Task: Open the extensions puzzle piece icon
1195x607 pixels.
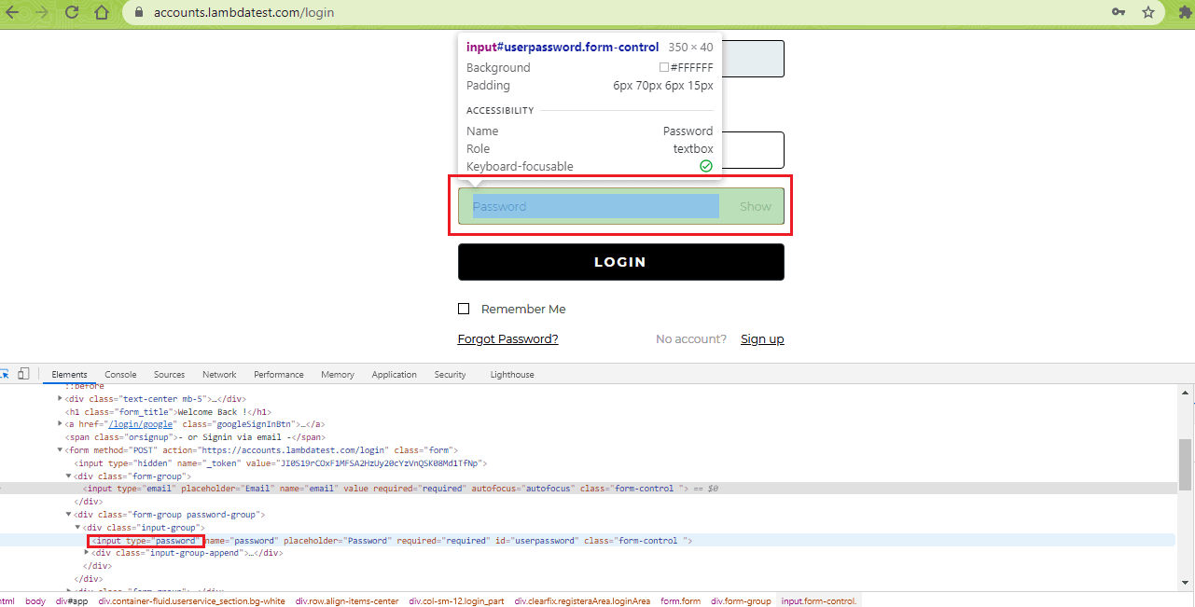Action: [1185, 12]
